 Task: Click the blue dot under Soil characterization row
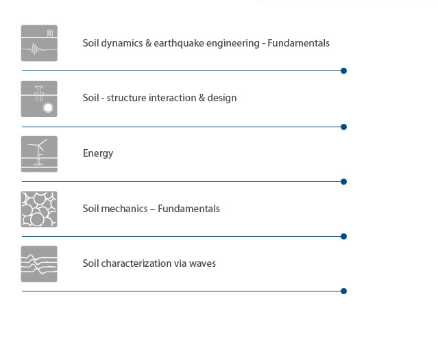(344, 291)
